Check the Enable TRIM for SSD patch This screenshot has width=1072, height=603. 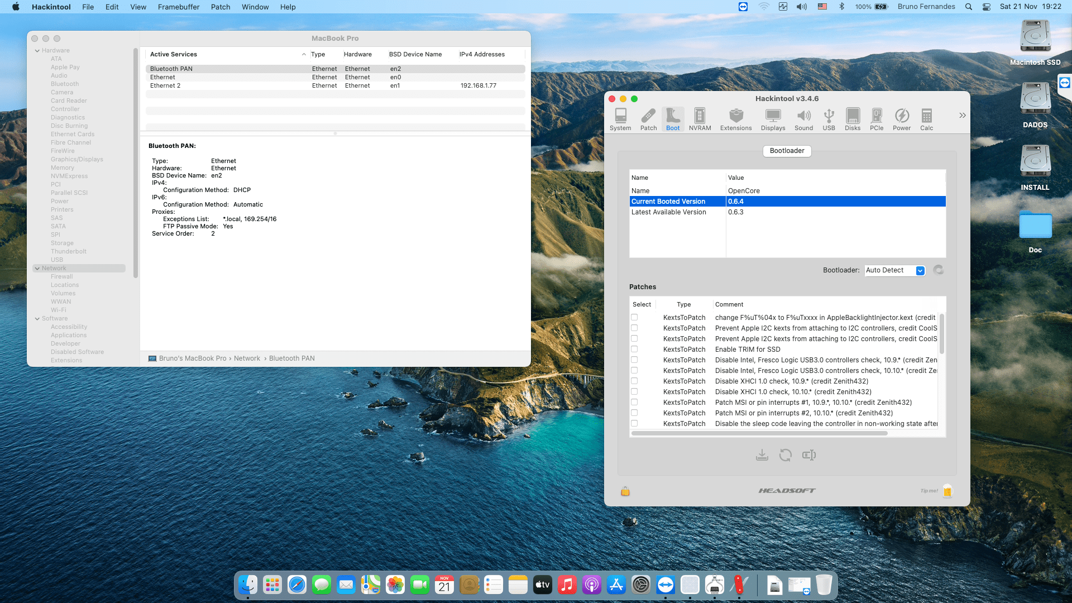pos(634,349)
